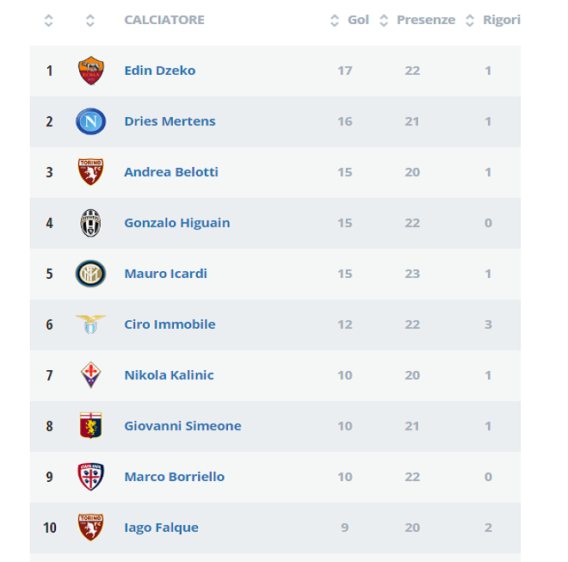Click the CALCIATORE column header
Screen dimensions: 568x562
164,20
